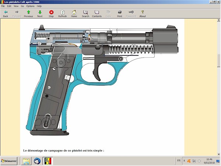The height and width of the screenshot is (166, 221).
Task: Expand the View menu
Action: [x=16, y=6]
